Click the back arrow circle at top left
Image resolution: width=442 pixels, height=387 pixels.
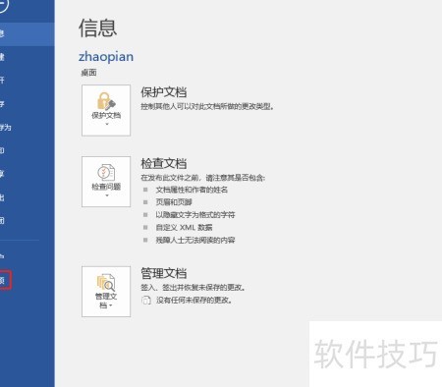(3, 5)
